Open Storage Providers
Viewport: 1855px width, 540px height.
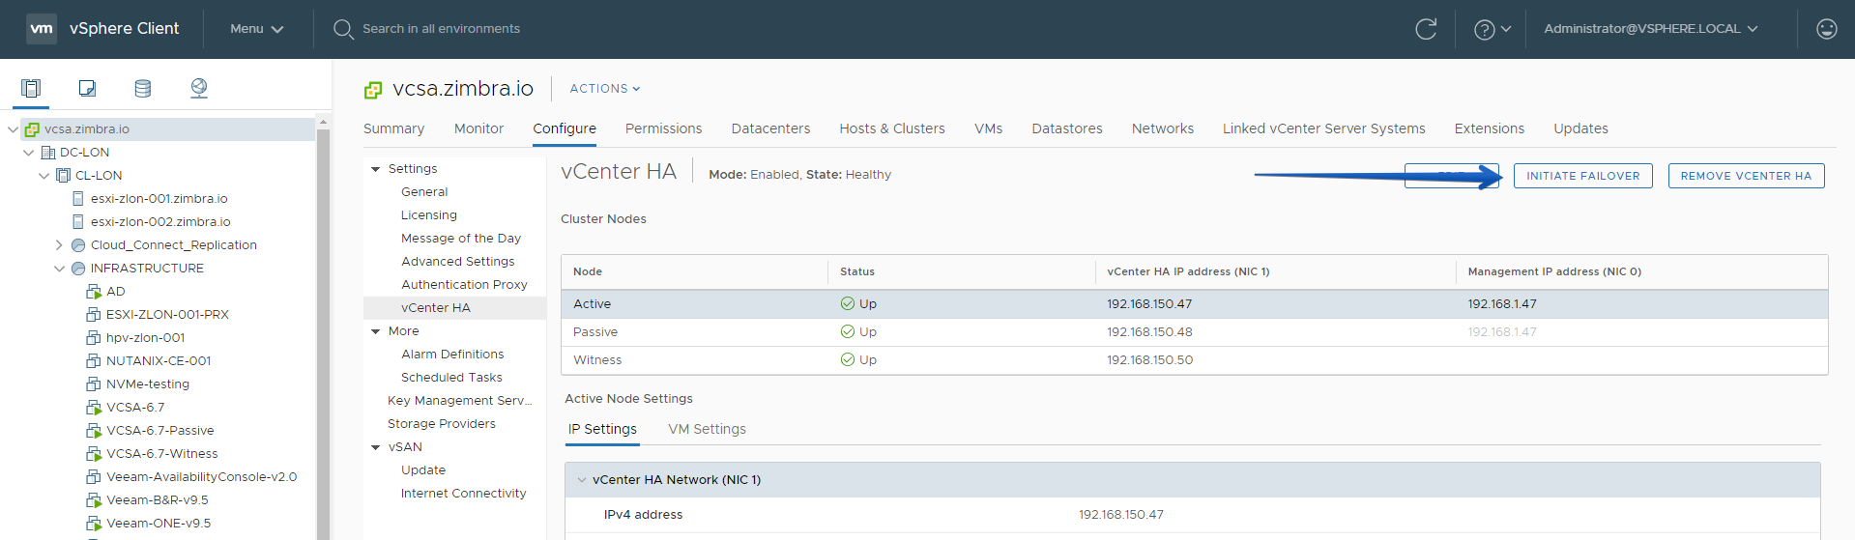[442, 424]
